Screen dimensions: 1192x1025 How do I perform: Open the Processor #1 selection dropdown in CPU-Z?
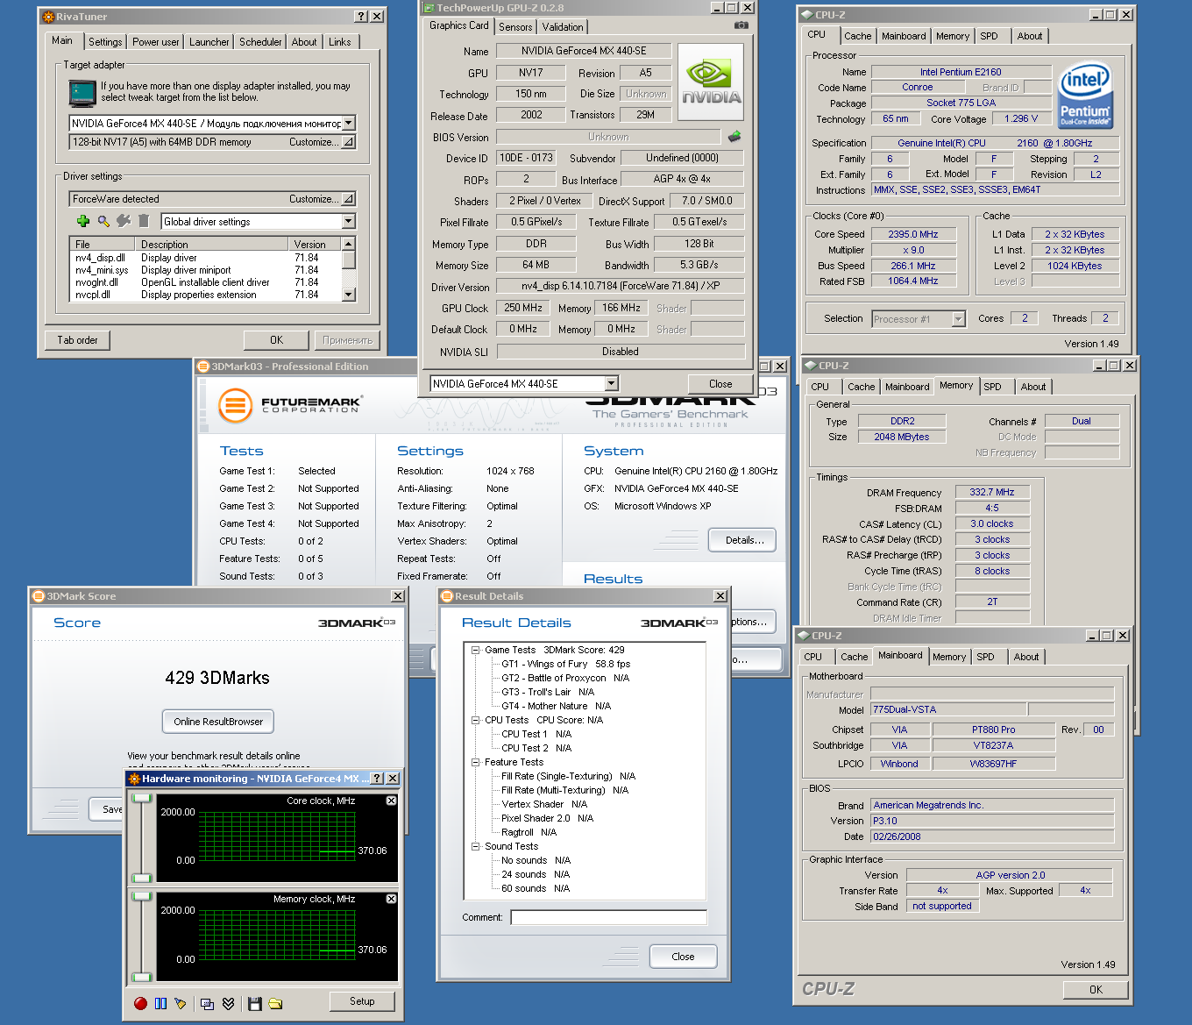[958, 319]
